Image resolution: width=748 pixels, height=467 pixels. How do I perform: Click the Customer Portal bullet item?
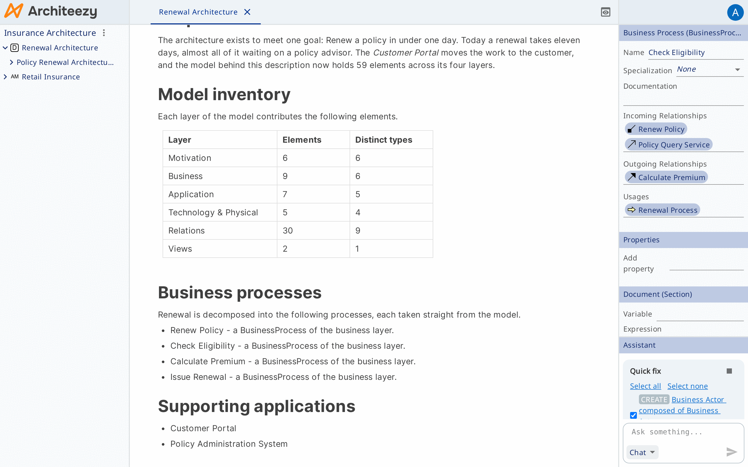coord(203,428)
